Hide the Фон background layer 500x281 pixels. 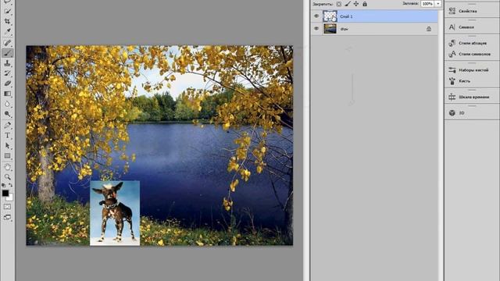[x=316, y=29]
